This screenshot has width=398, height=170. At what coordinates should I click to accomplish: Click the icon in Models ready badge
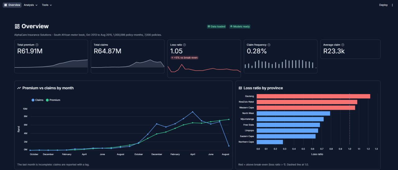coord(231,26)
